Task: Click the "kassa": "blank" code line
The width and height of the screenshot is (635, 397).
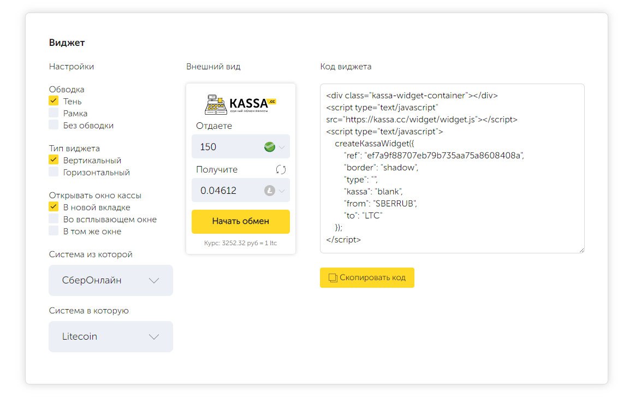Action: [373, 192]
